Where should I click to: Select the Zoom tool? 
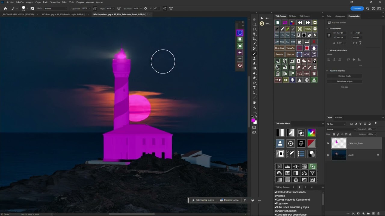[x=254, y=107]
